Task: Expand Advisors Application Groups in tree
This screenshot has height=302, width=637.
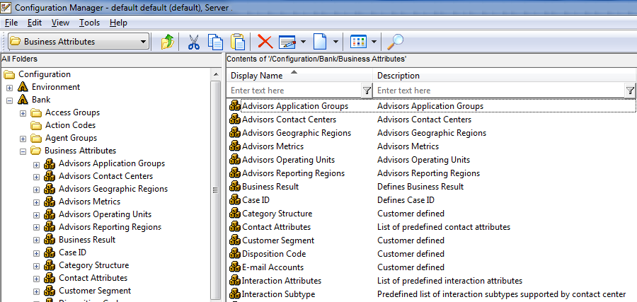Action: click(x=37, y=164)
